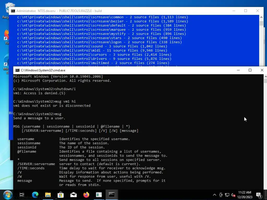
Task: Click the Meet Now tray icon
Action: click(221, 195)
